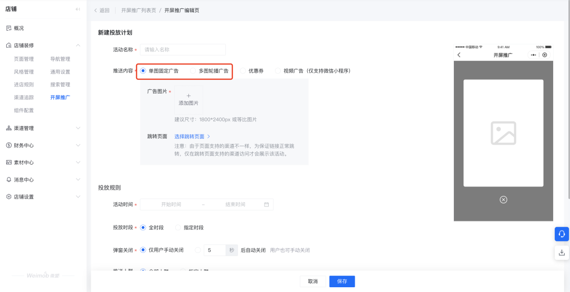Select 视频广告 radio option
570x292 pixels.
click(x=278, y=71)
